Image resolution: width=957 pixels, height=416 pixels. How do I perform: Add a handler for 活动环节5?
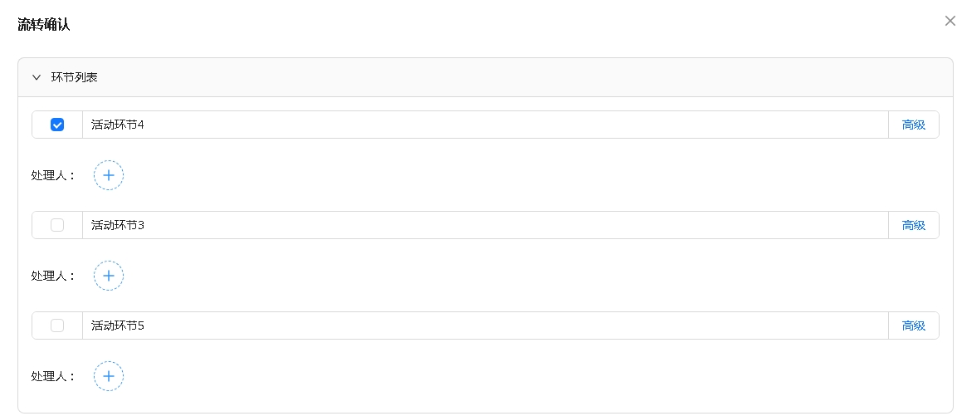[109, 376]
